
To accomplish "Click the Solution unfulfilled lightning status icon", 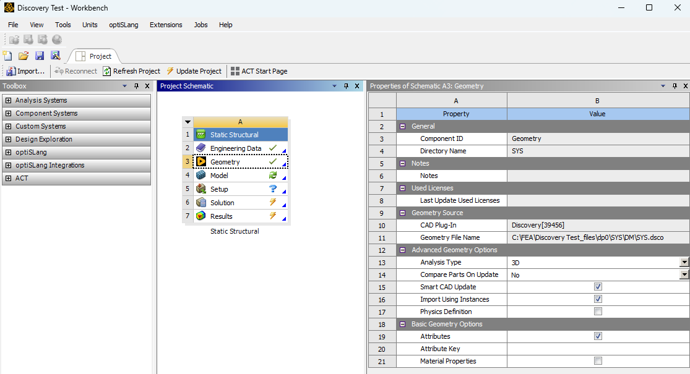I will coord(273,203).
